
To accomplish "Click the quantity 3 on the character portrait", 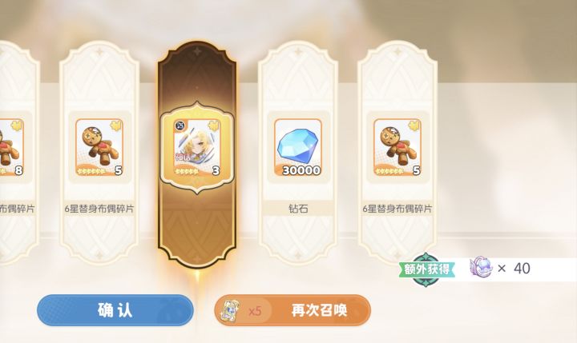I will 216,170.
